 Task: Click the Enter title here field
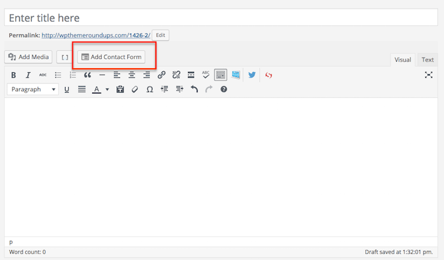(x=221, y=18)
